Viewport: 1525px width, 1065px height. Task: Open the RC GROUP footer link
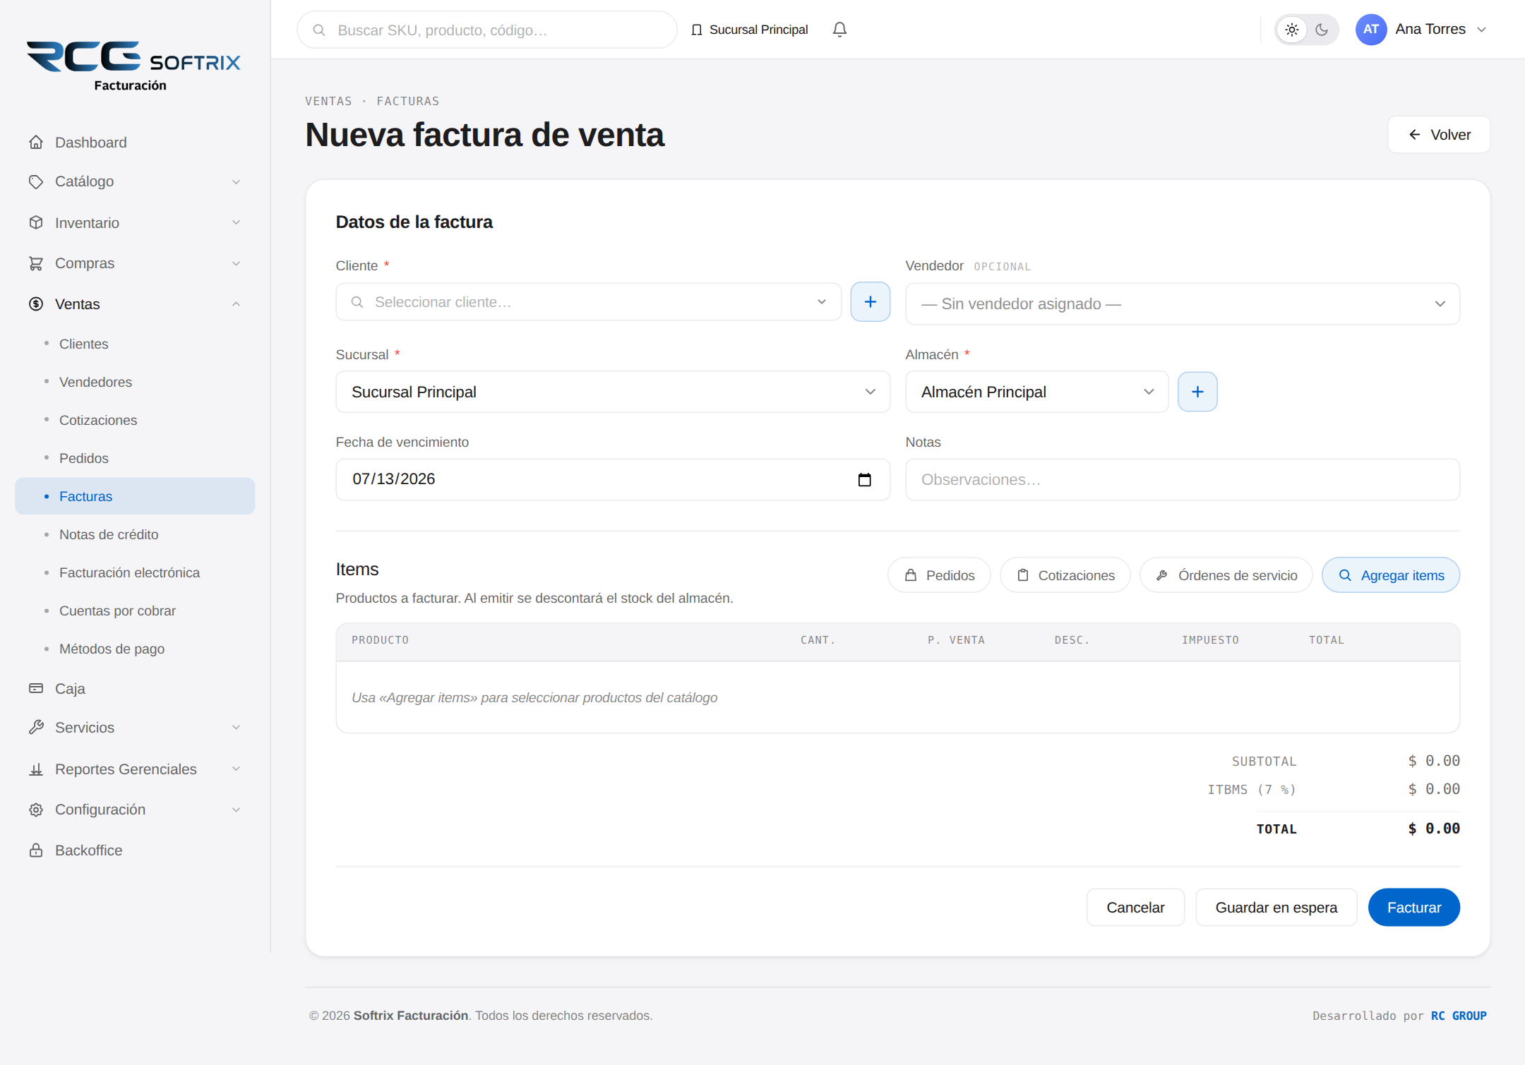click(x=1459, y=1016)
